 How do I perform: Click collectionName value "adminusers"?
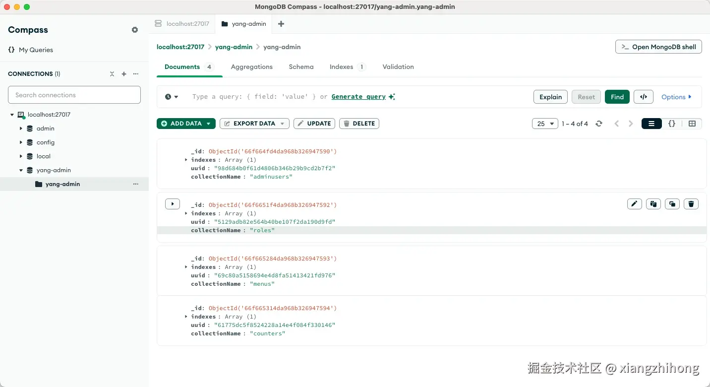pyautogui.click(x=271, y=177)
